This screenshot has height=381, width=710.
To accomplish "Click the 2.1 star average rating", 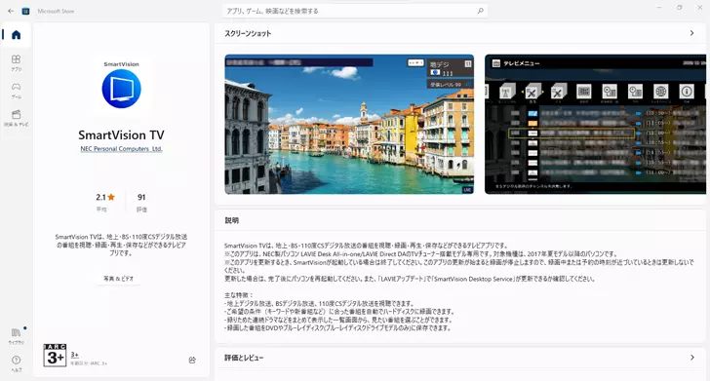I will pyautogui.click(x=105, y=197).
